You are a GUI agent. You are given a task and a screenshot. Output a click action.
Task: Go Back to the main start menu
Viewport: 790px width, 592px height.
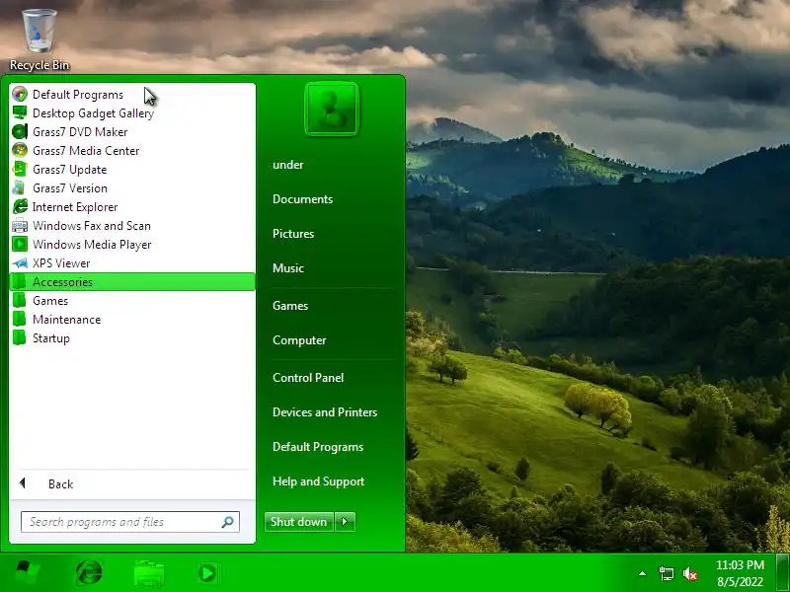(61, 483)
